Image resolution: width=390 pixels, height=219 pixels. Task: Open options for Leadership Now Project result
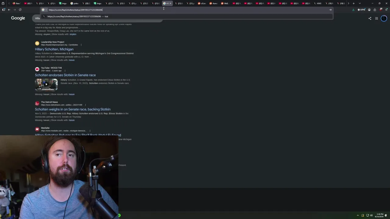tap(81, 45)
